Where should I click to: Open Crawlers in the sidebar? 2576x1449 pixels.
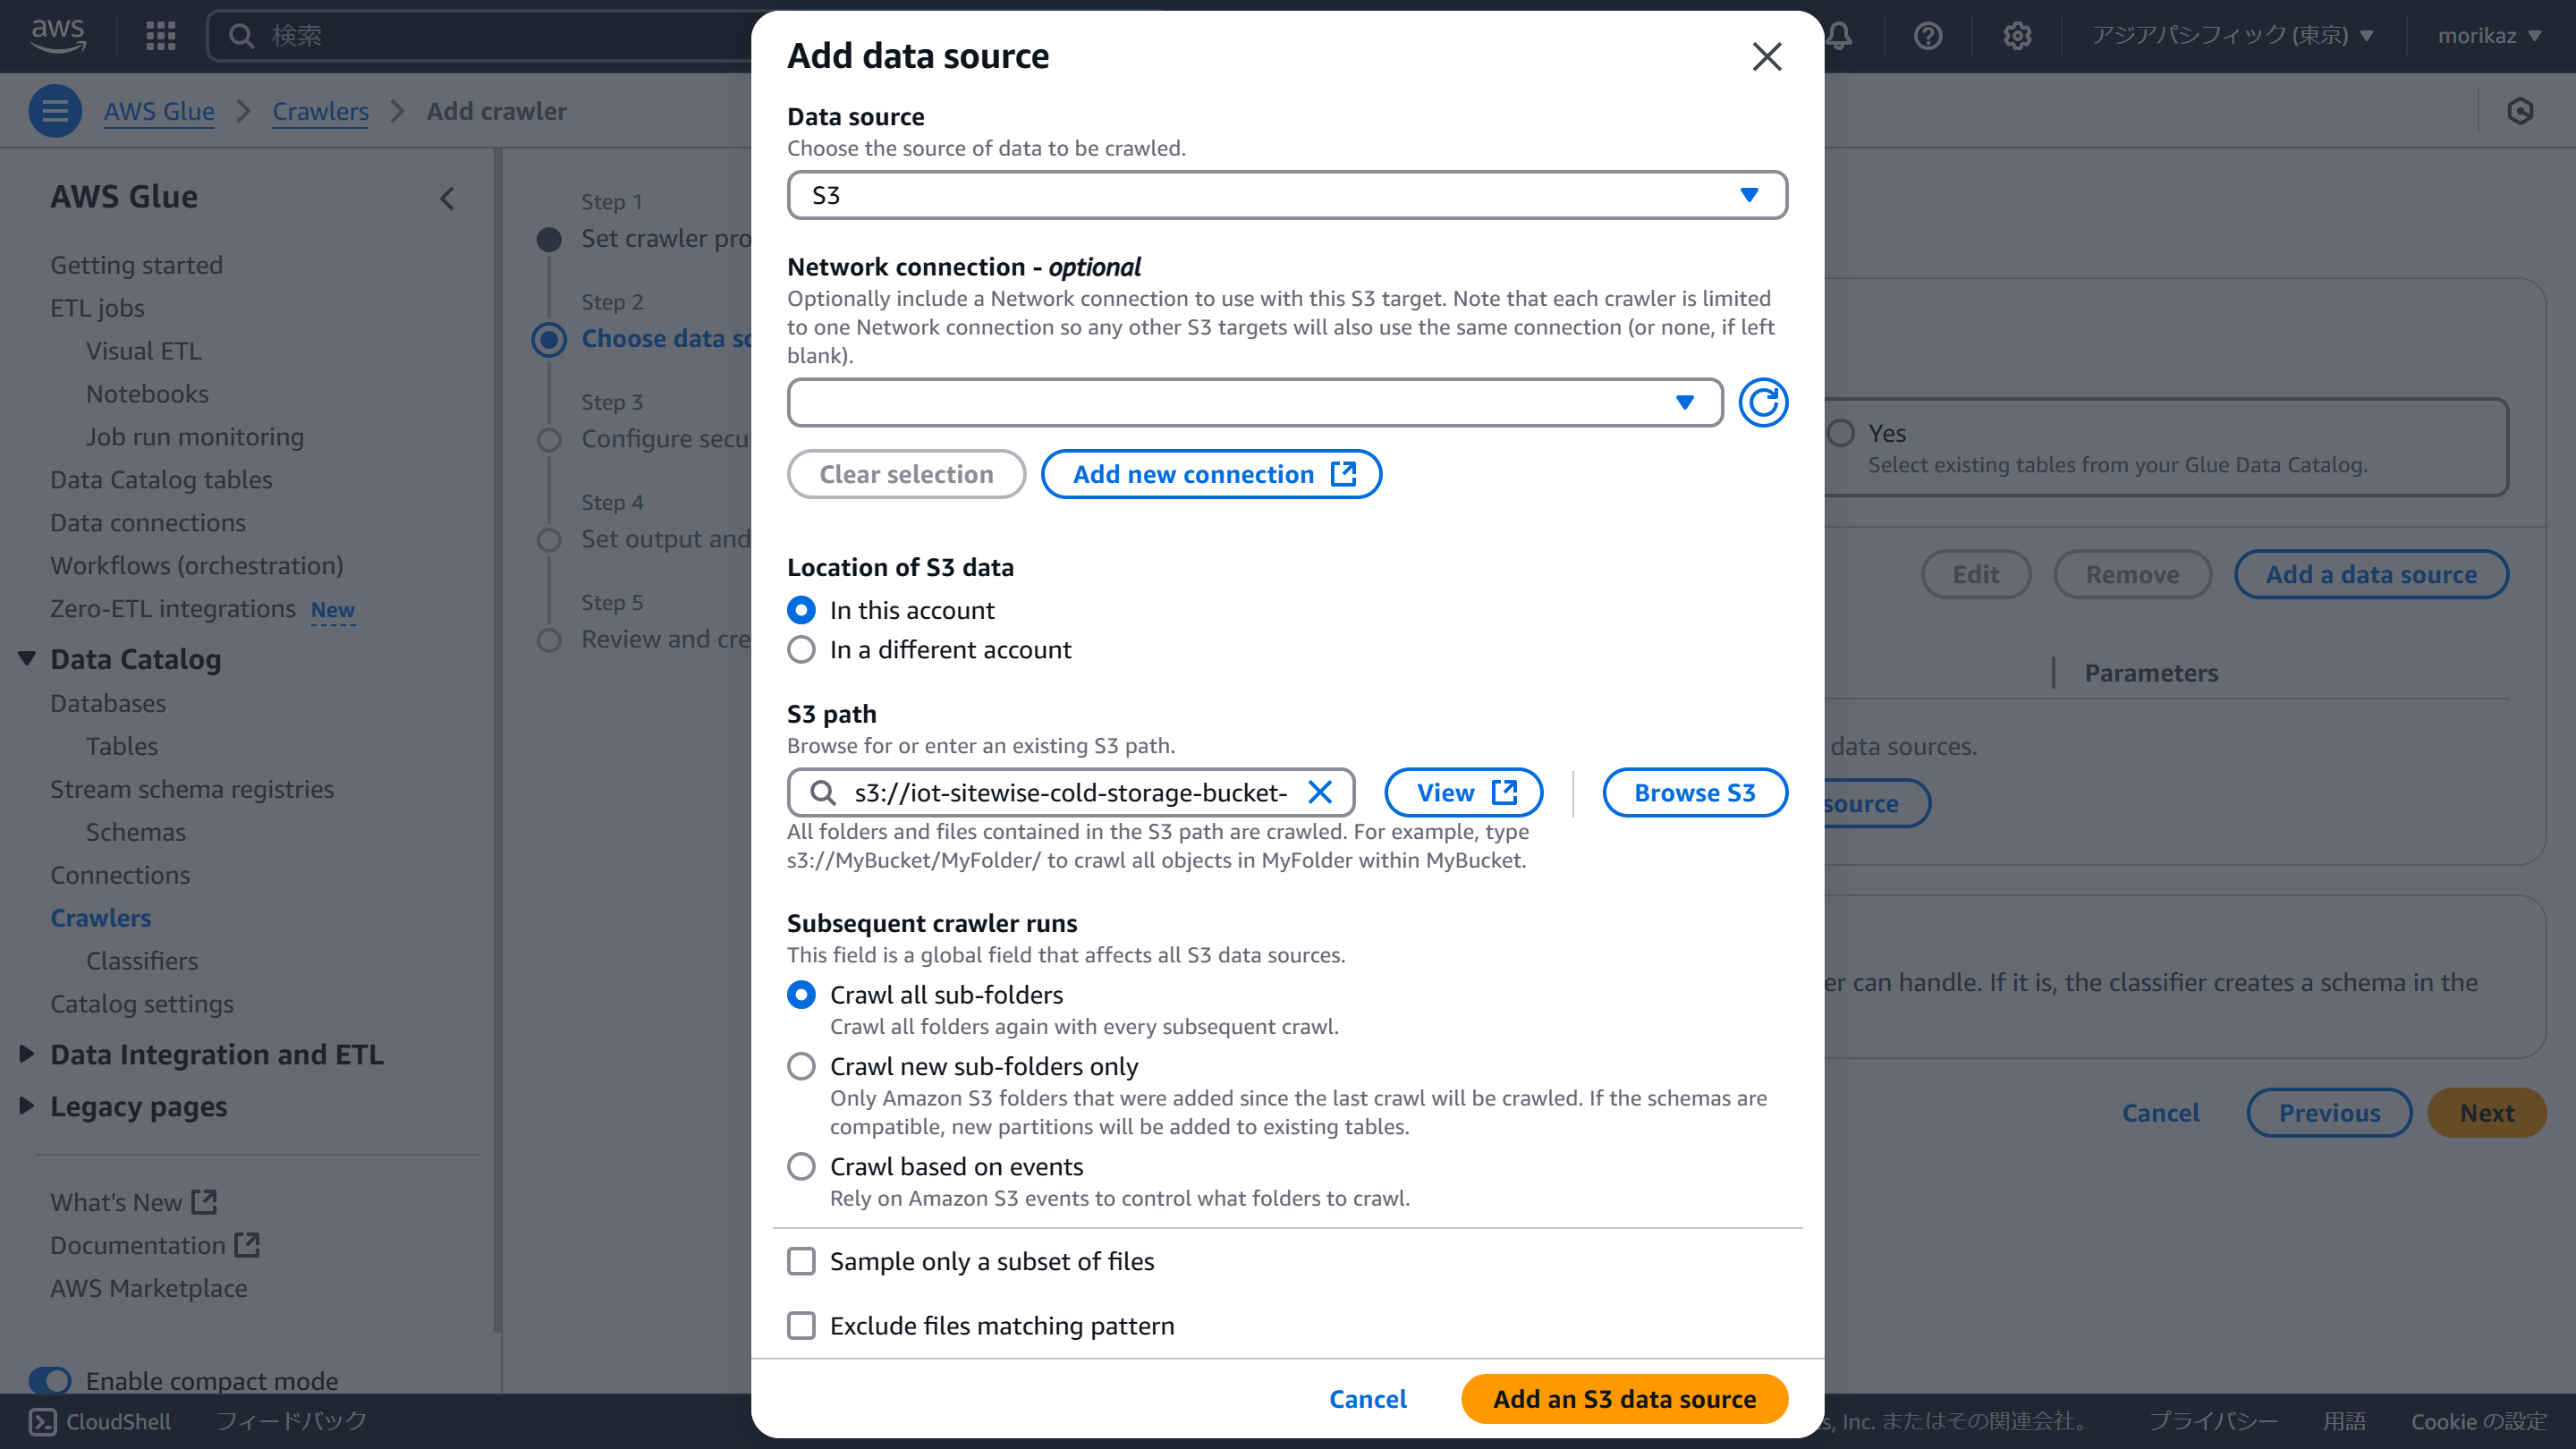tap(101, 917)
